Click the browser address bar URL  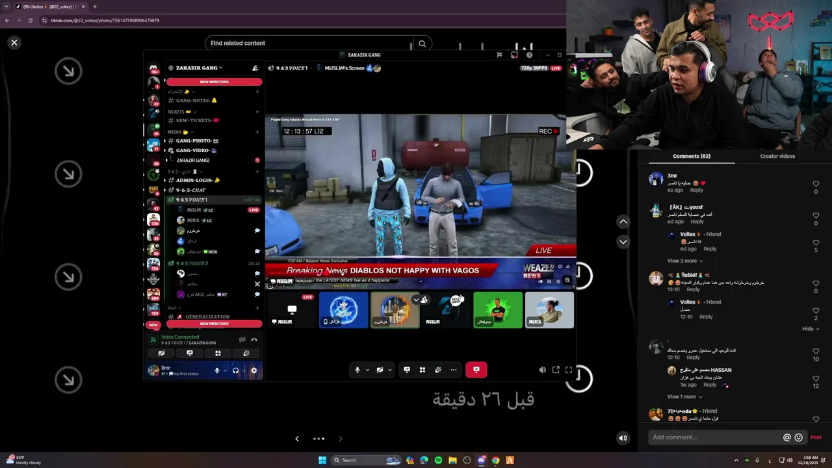click(105, 20)
